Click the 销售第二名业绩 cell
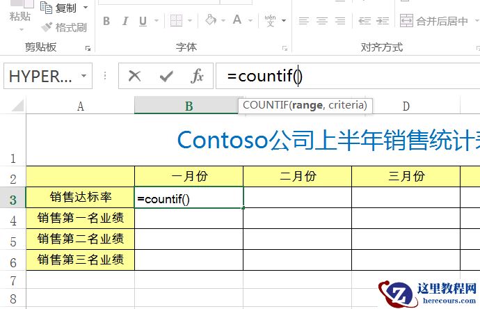 [x=80, y=239]
